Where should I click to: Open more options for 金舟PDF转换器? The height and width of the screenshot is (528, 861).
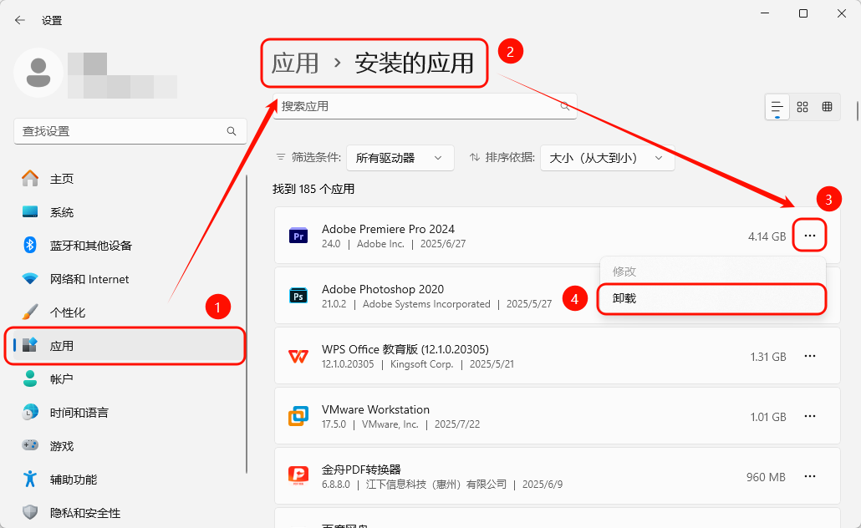tap(810, 476)
